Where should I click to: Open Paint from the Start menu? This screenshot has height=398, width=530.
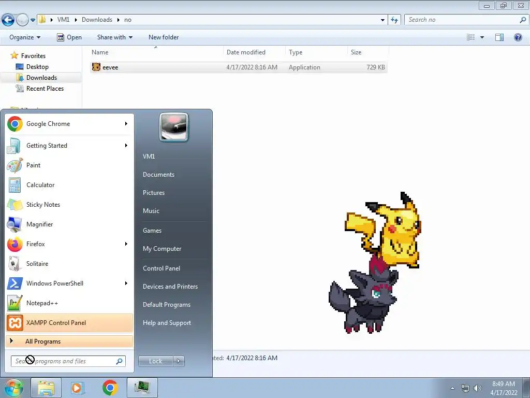69,165
